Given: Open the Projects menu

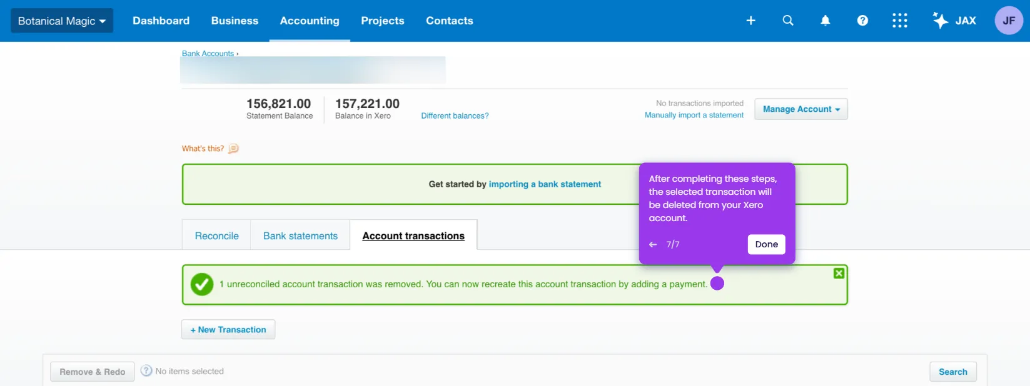Looking at the screenshot, I should [x=383, y=21].
